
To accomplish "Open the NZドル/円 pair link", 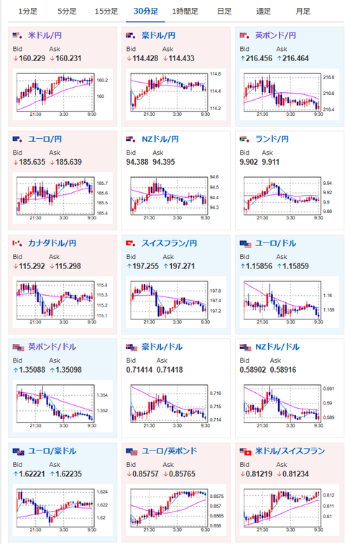I will tap(160, 139).
